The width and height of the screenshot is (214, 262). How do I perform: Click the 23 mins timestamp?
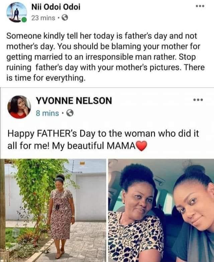[43, 19]
